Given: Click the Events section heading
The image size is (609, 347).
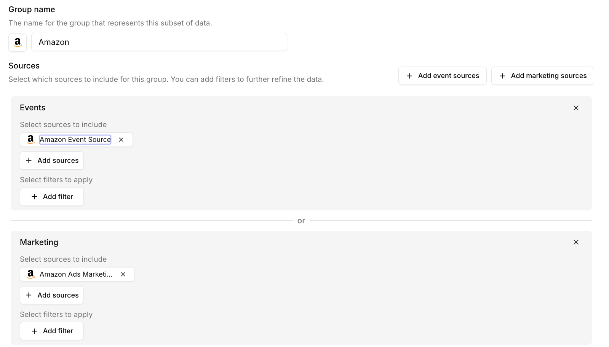Looking at the screenshot, I should click(x=33, y=108).
